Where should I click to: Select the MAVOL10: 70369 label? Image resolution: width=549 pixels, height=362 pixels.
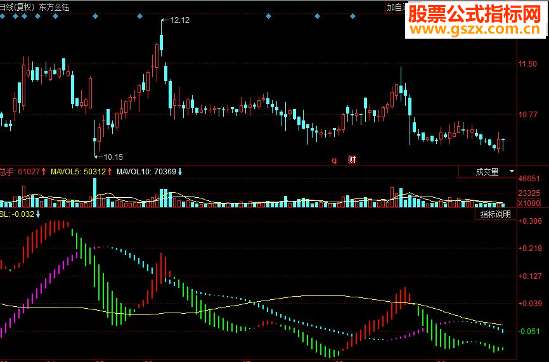[146, 172]
